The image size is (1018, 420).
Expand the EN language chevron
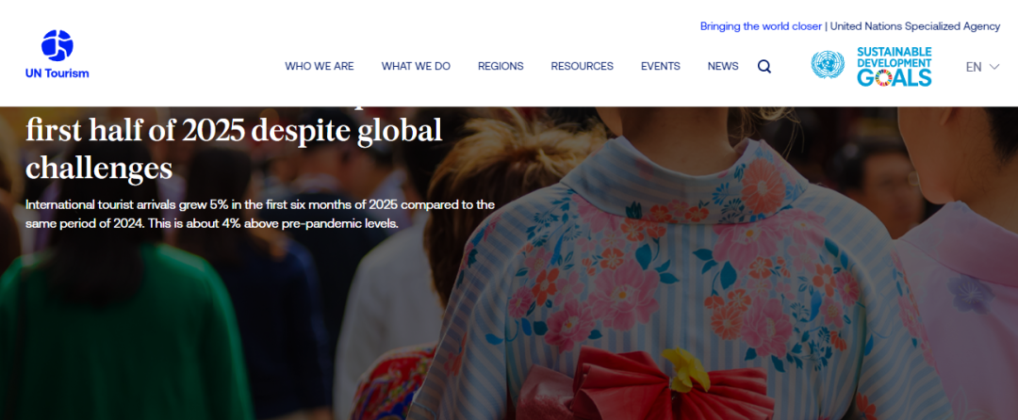[994, 67]
